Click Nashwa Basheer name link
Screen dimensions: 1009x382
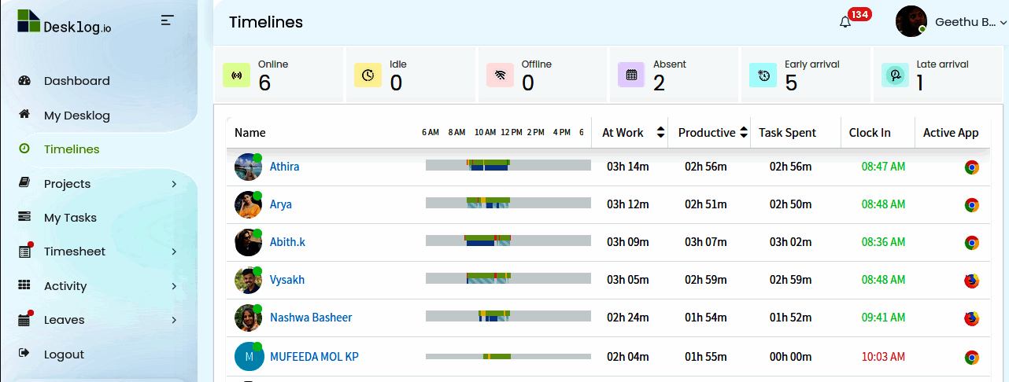[311, 318]
